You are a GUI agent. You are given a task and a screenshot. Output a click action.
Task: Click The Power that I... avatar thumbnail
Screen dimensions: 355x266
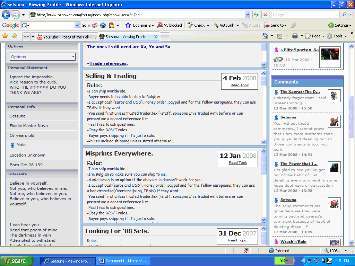click(x=334, y=168)
